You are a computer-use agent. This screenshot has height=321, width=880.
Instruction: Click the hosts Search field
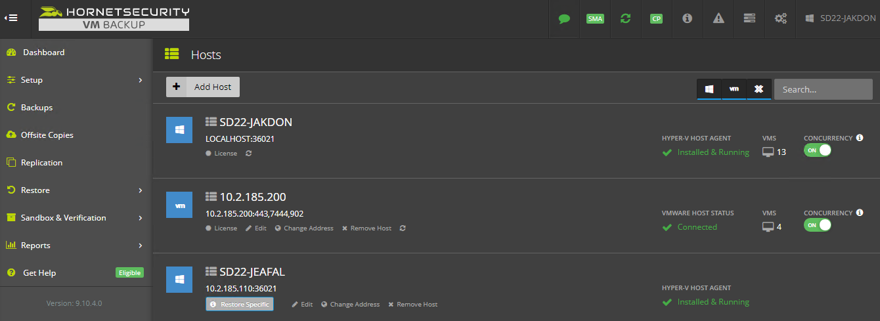coord(823,89)
